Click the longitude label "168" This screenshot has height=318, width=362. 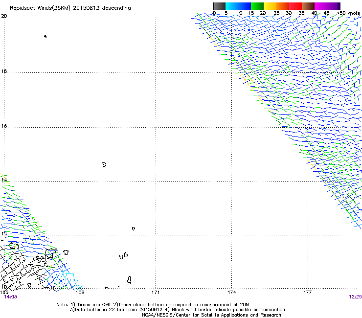(80, 293)
